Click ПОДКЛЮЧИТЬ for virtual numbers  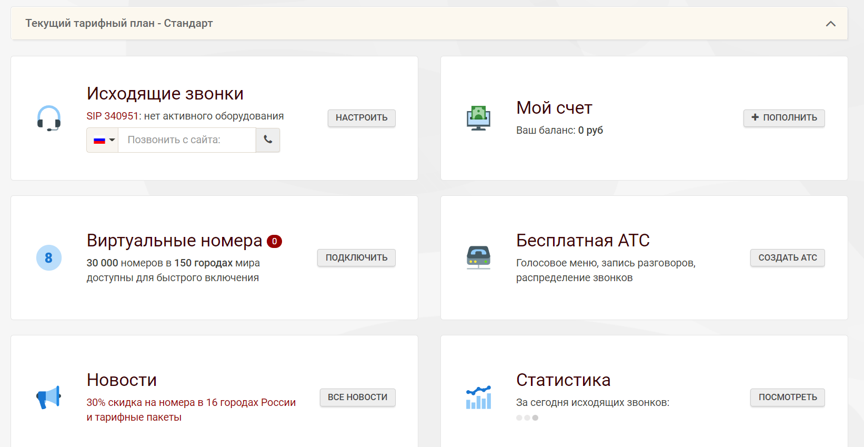tap(356, 258)
